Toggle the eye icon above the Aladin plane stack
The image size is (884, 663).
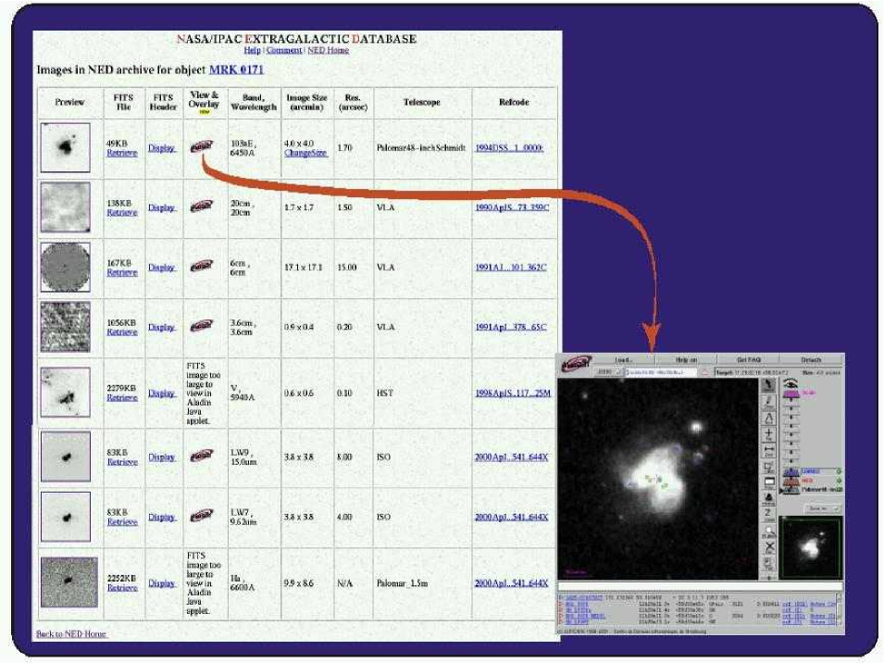791,383
